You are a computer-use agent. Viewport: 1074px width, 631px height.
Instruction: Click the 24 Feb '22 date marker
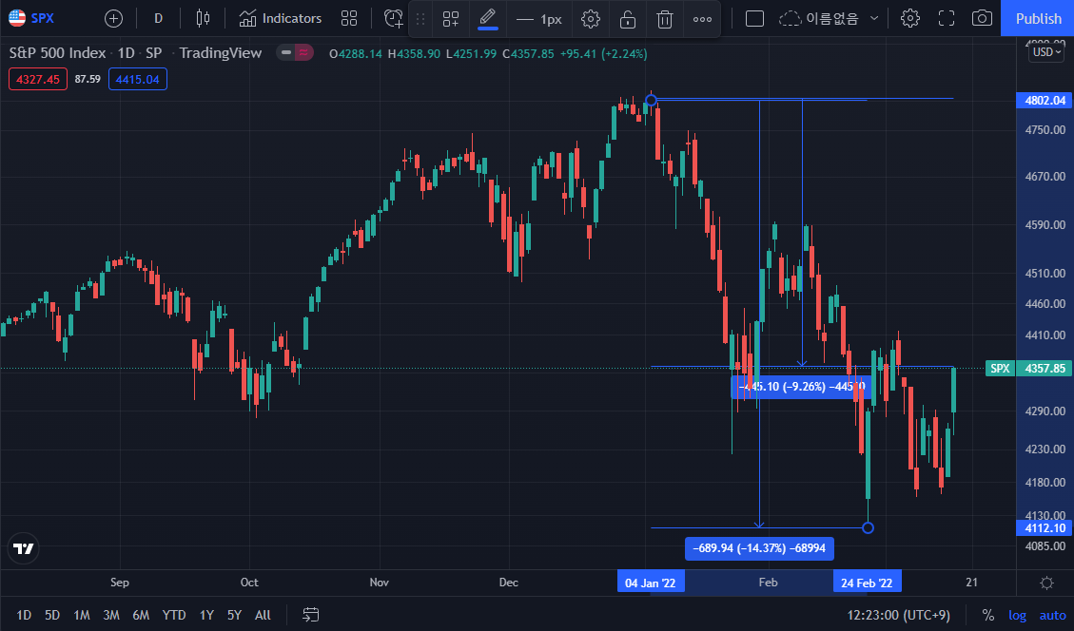tap(867, 583)
